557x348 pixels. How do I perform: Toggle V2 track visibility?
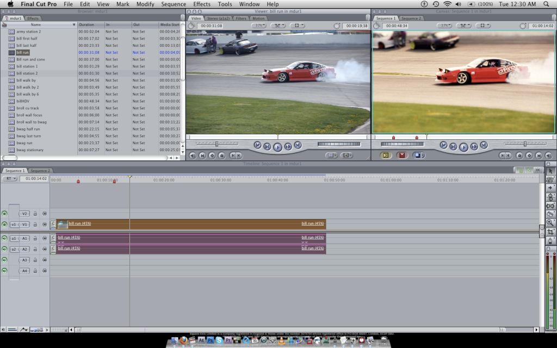(x=4, y=213)
